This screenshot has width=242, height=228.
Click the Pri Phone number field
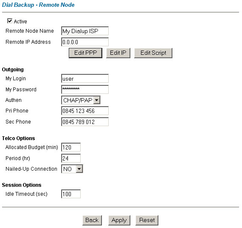click(x=85, y=111)
